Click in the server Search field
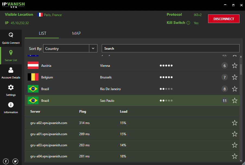The width and height of the screenshot is (245, 165). pyautogui.click(x=170, y=48)
